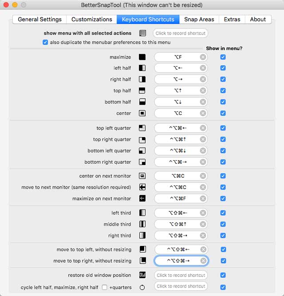284x296 pixels.
Task: Clear the move to top right shortcut
Action: coord(203,260)
